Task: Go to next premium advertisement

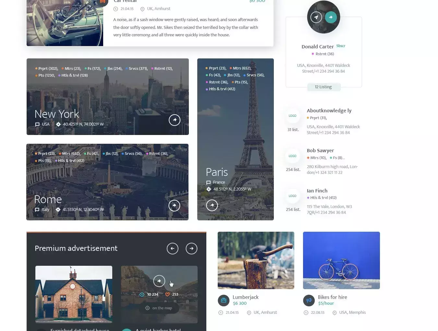Action: pos(191,249)
